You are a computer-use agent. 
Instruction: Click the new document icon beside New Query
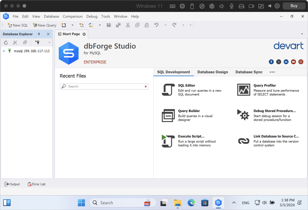point(64,25)
